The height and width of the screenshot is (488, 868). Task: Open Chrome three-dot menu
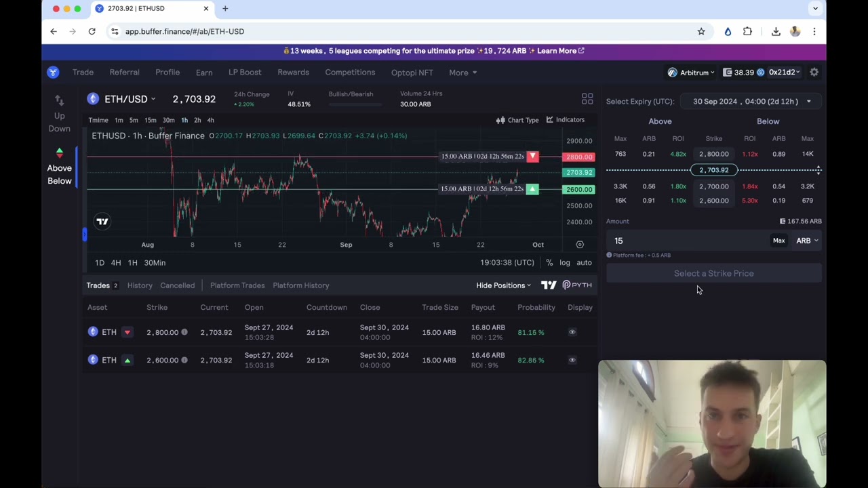coord(814,31)
